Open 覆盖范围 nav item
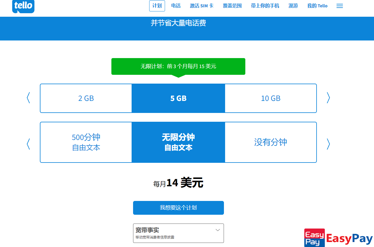374x247 pixels. [232, 6]
